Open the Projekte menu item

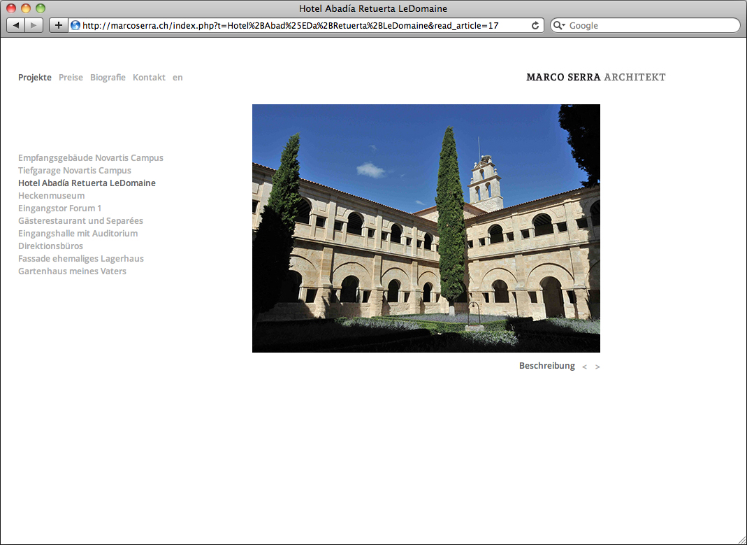click(x=35, y=78)
